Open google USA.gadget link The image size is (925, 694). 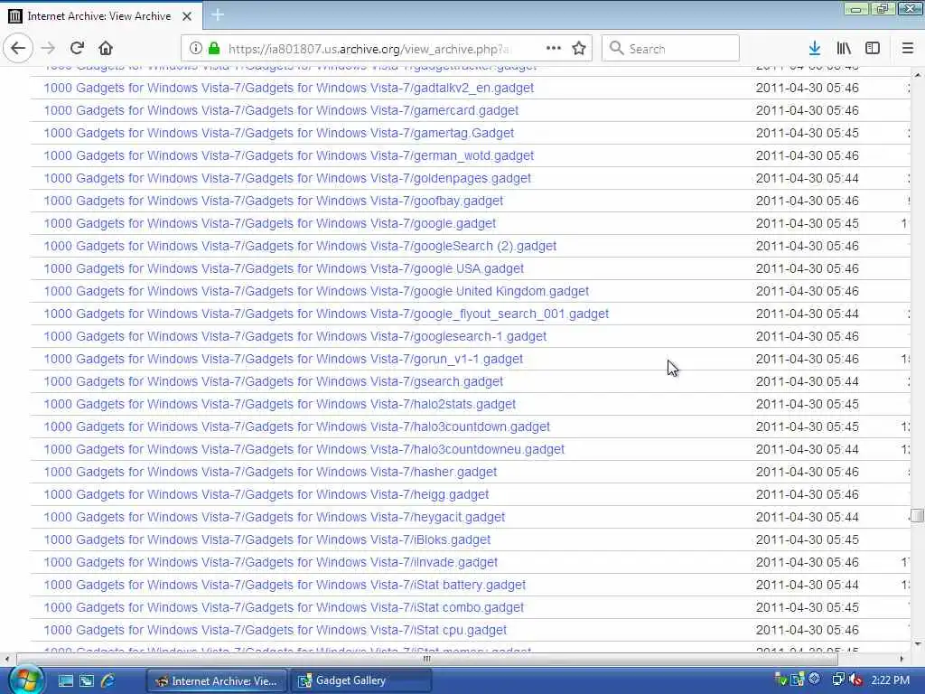[x=284, y=268]
